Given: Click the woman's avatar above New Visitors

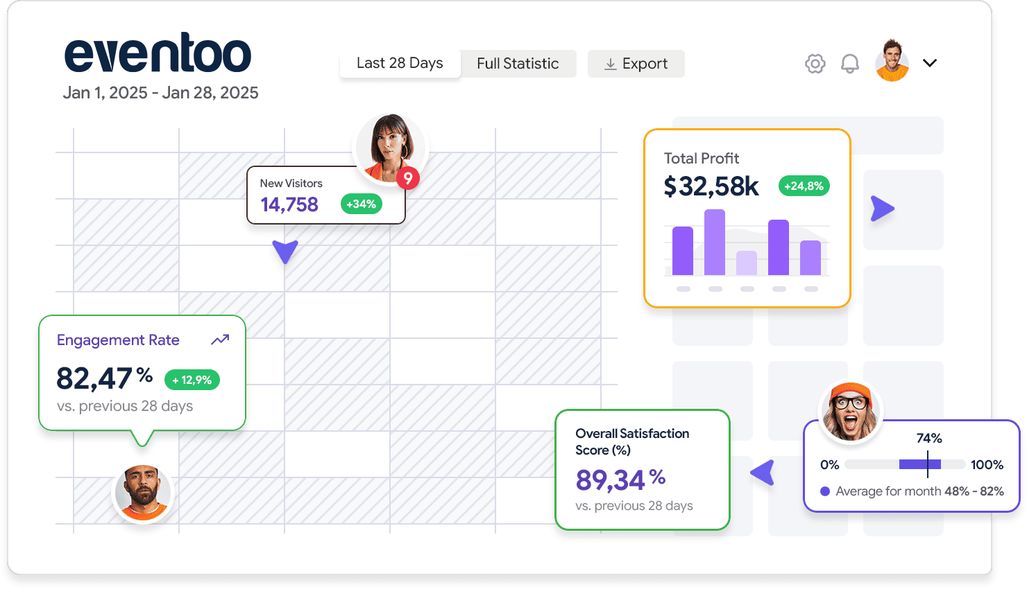Looking at the screenshot, I should pyautogui.click(x=391, y=147).
